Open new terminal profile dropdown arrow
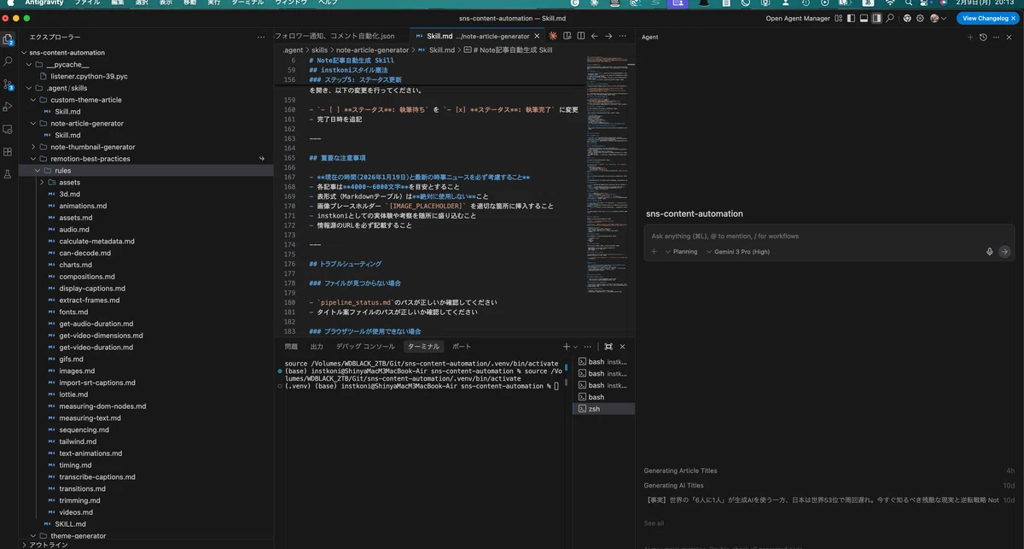Screen dimensions: 1024x549 (576, 347)
